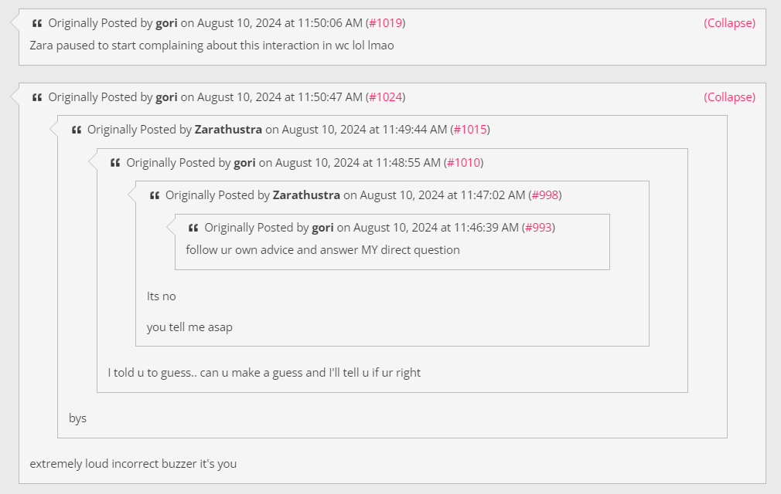Collapse the second gori quote block

tap(729, 97)
